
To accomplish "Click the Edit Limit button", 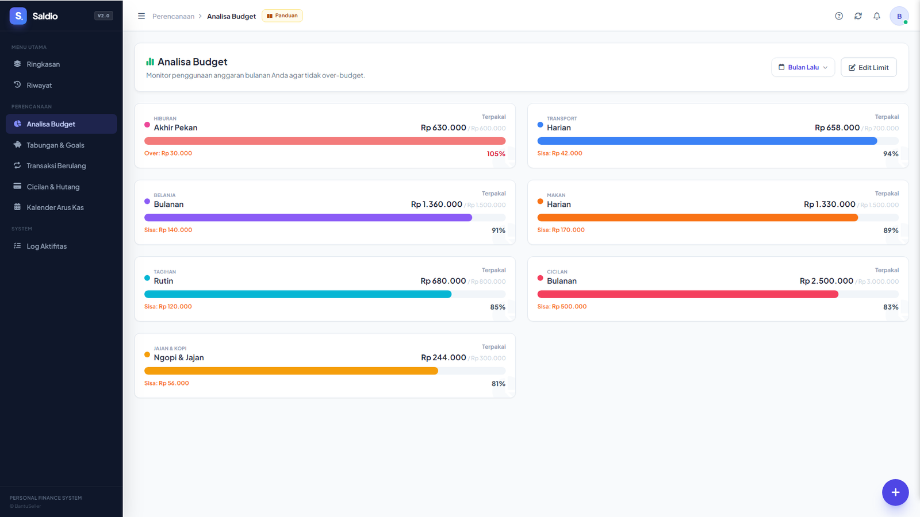I will (x=868, y=67).
